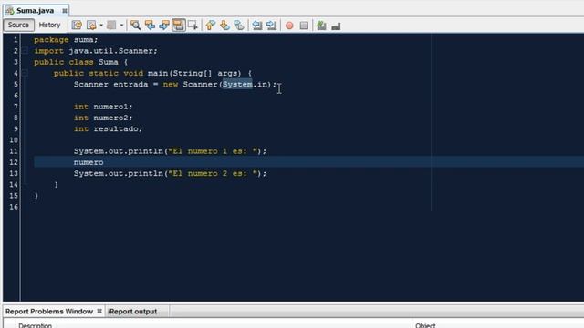Select the Suma.java editor tab
Image resolution: width=584 pixels, height=328 pixels.
35,10
